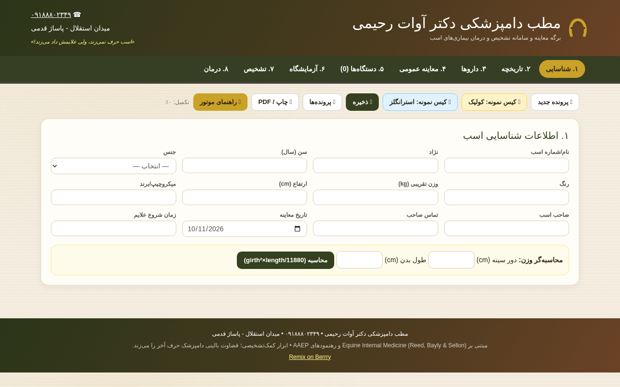Click the دور سینه (cm) girth input
The width and height of the screenshot is (620, 387).
click(451, 260)
